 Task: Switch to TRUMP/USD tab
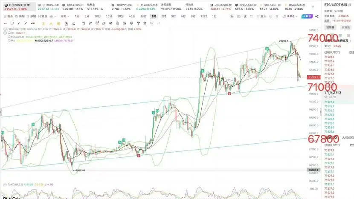[122, 7]
